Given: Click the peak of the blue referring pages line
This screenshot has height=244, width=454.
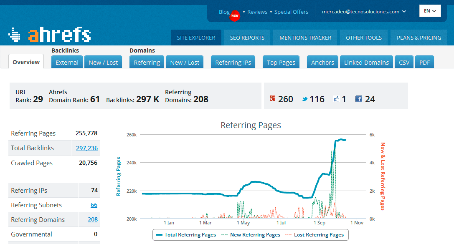Looking at the screenshot, I should [x=341, y=139].
